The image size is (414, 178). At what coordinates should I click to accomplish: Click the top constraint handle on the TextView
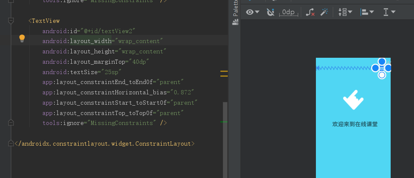[382, 62]
